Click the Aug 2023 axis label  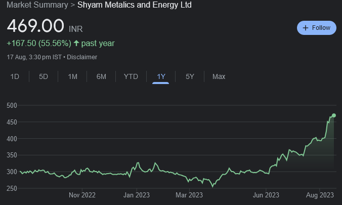coord(320,195)
